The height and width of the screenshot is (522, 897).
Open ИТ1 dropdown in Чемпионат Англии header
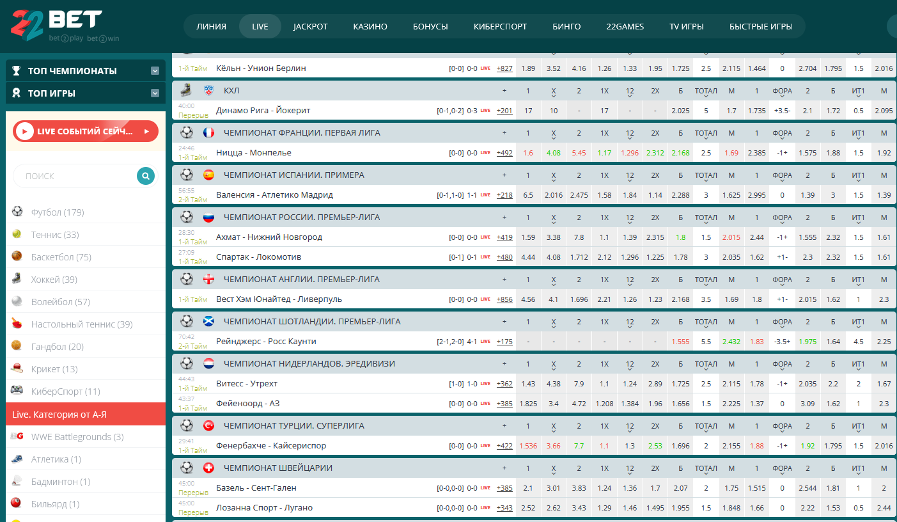tap(859, 281)
